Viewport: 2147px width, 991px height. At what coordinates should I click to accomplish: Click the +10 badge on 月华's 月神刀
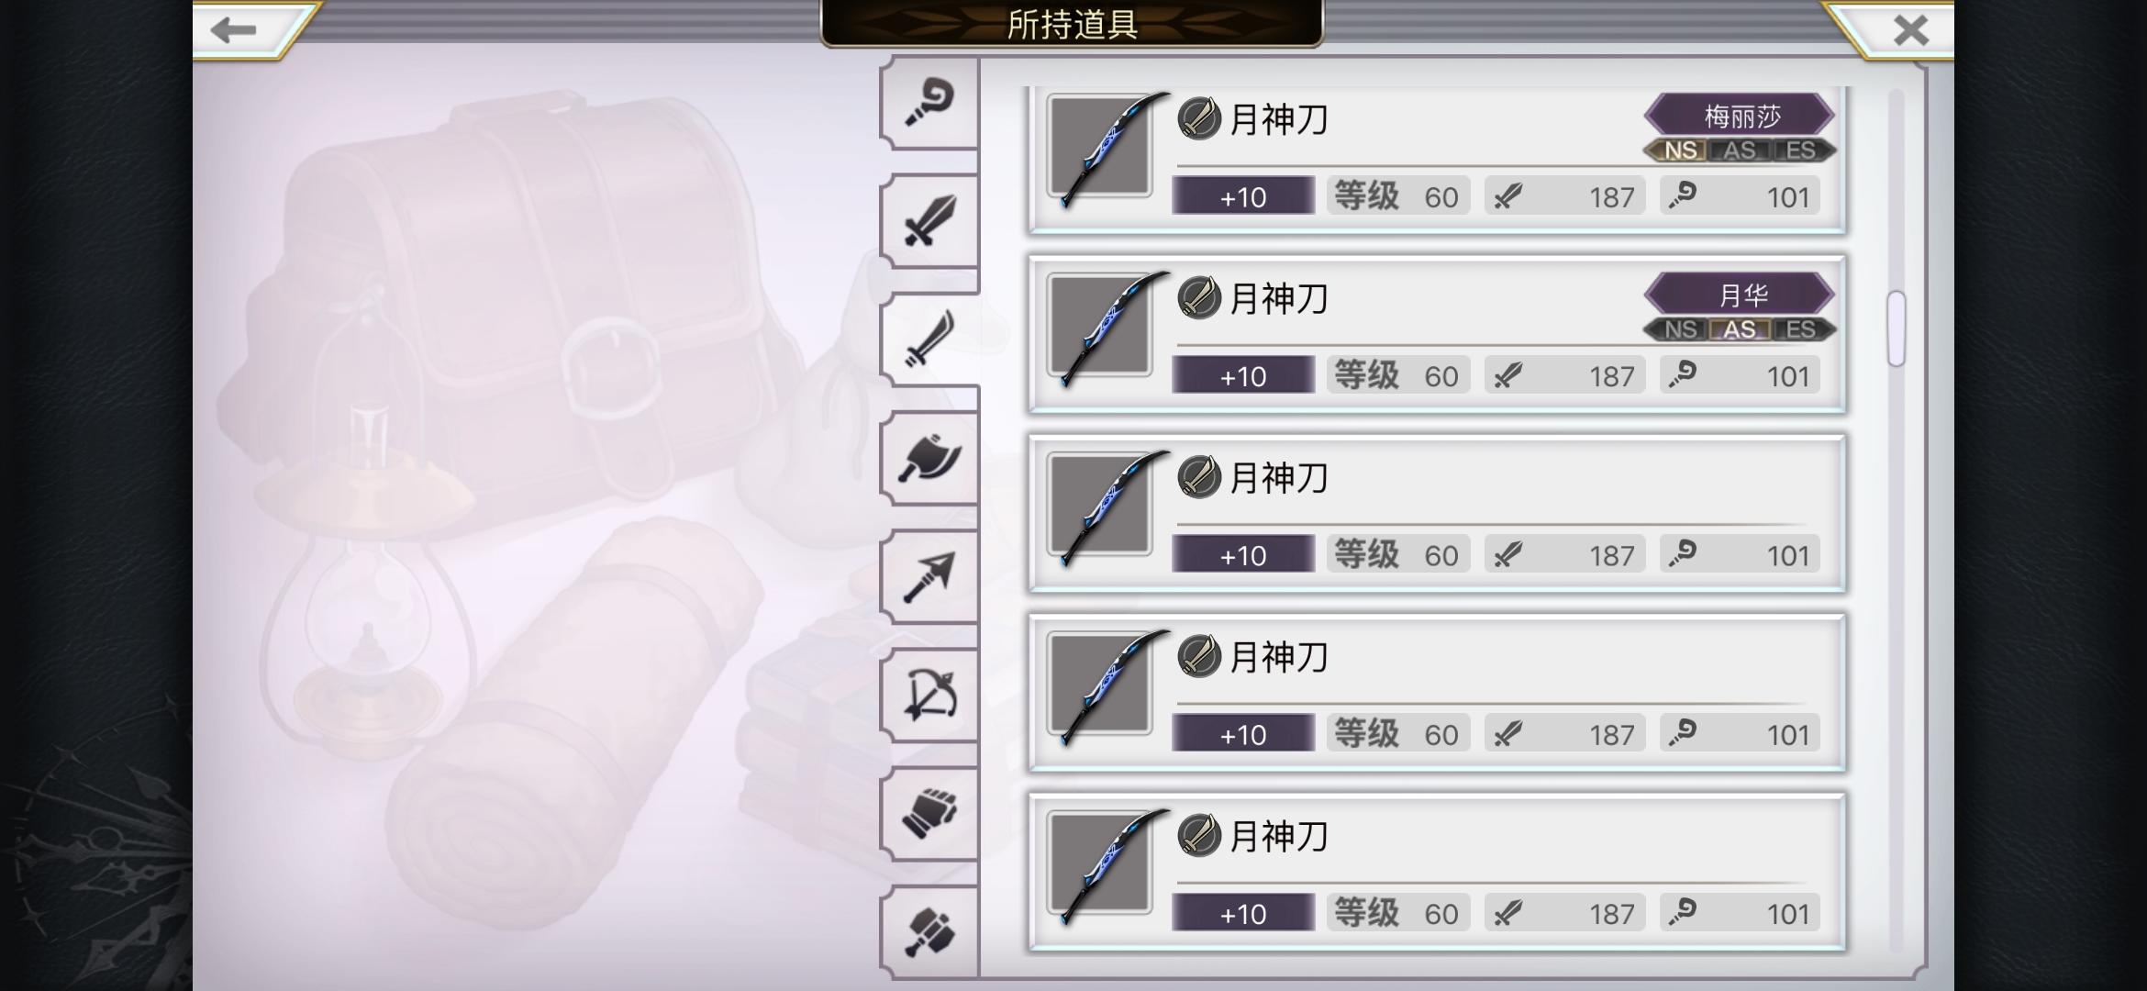pyautogui.click(x=1243, y=375)
